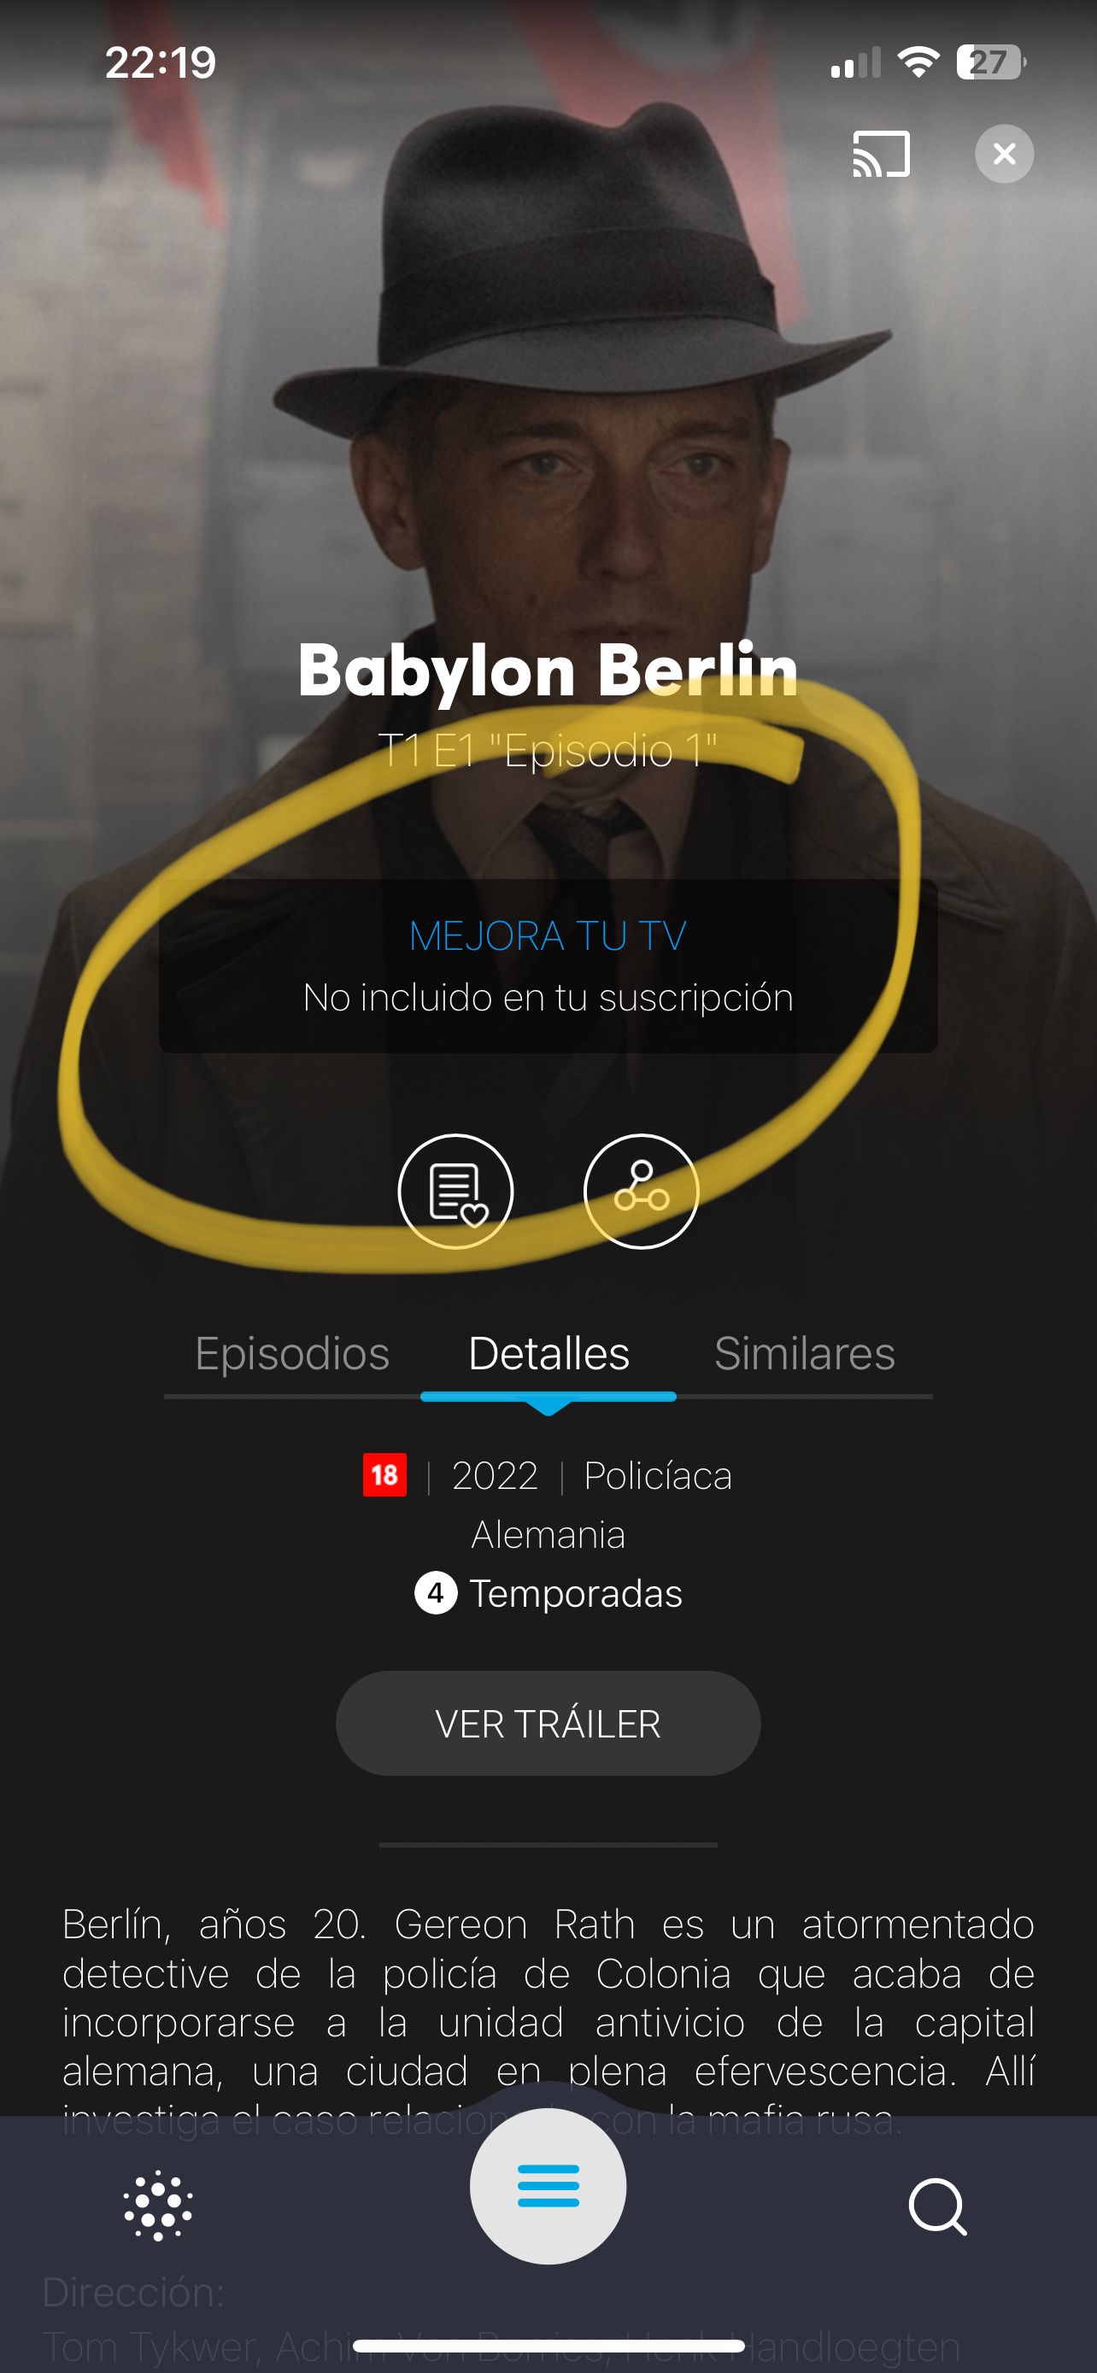This screenshot has height=2373, width=1097.
Task: Tap the share icon button
Action: [x=641, y=1191]
